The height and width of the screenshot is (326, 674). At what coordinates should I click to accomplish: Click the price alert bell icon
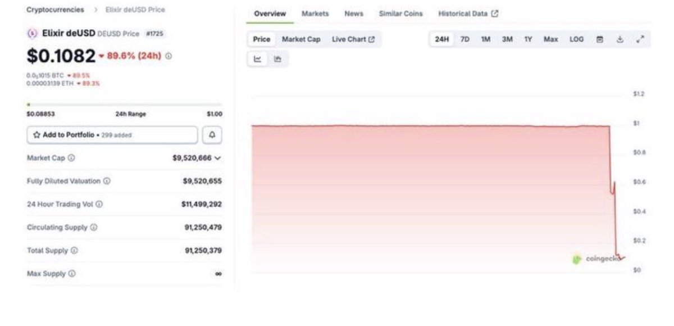212,135
